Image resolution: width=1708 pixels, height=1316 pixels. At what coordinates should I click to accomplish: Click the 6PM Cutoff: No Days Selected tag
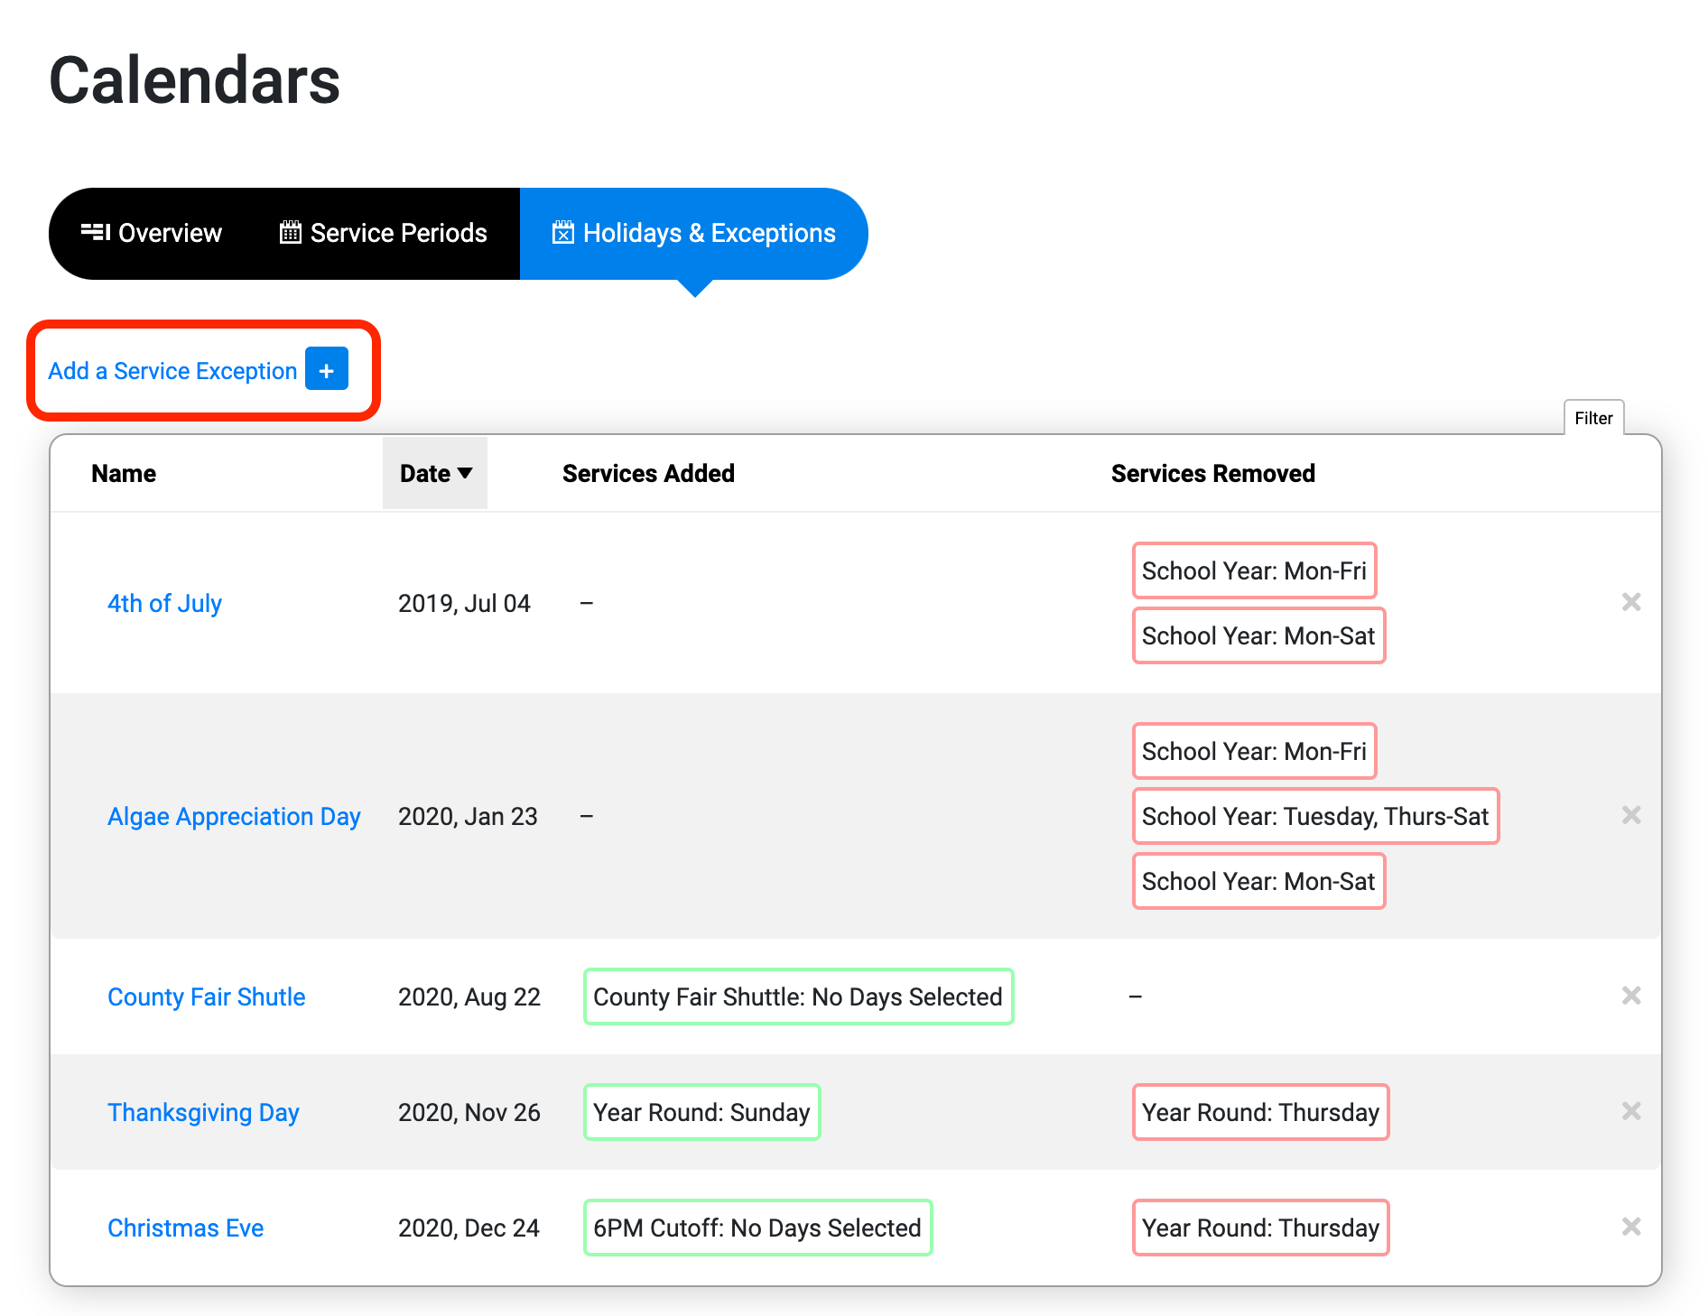[757, 1228]
